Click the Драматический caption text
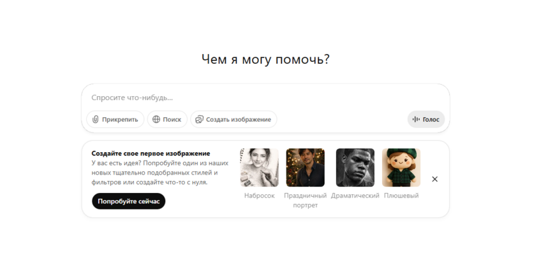Viewport: 548px width, 272px height. pos(355,196)
